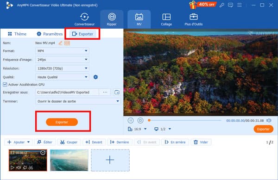
Task: Open the output folder icon
Action: [117, 92]
